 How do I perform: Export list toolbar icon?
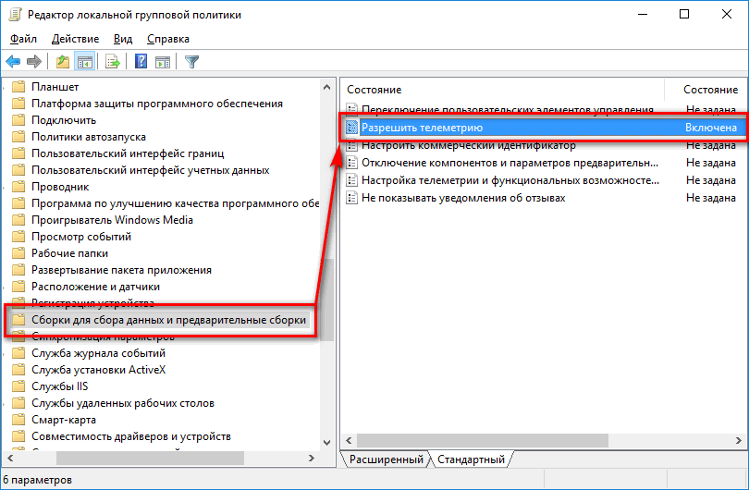[x=112, y=62]
